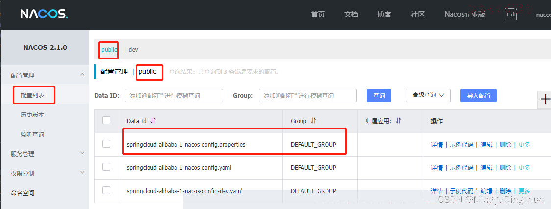Image resolution: width=551 pixels, height=209 pixels.
Task: Focus the Data ID search field
Action: click(174, 95)
